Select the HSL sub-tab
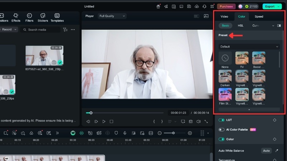287x161 pixels. (x=240, y=25)
